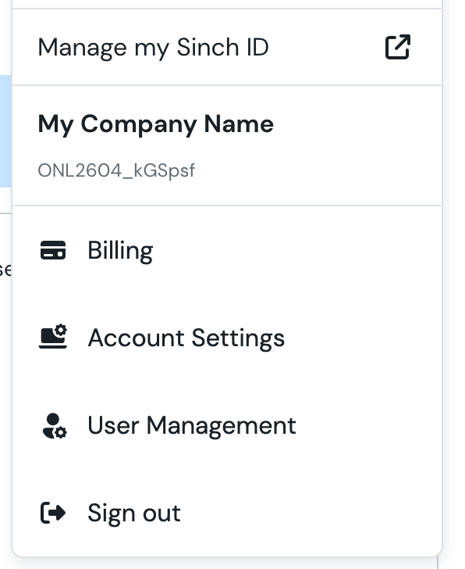The height and width of the screenshot is (569, 465).
Task: Click the partially hidden text behind menu's left edge
Action: coord(5,270)
